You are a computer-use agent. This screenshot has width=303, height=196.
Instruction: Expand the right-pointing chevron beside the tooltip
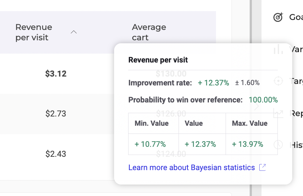click(x=257, y=107)
